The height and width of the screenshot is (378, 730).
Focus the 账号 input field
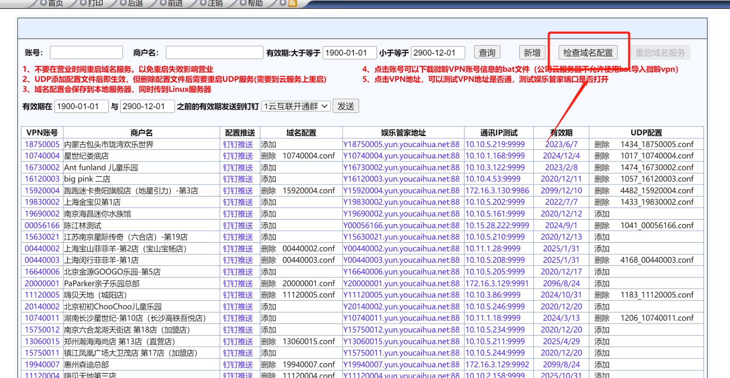(86, 53)
